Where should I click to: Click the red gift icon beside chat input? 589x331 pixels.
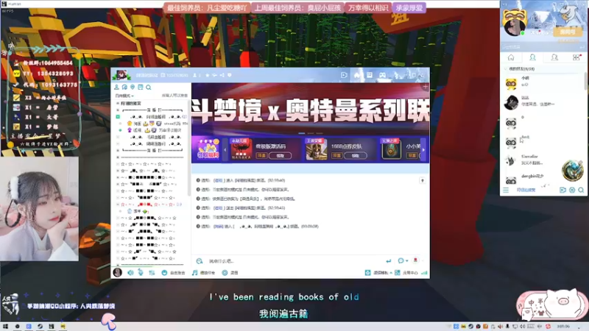[415, 260]
